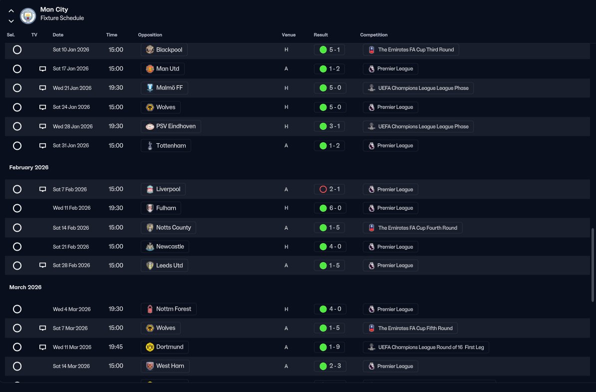The width and height of the screenshot is (596, 392).
Task: Sort by the Date column header
Action: pos(58,34)
